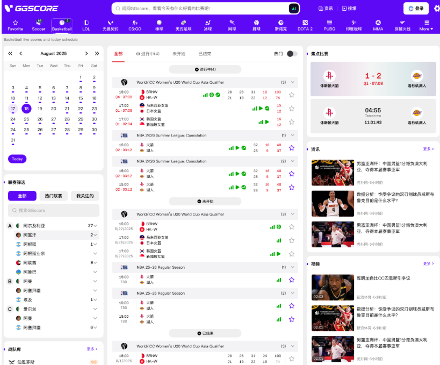Open the MMA category icon

[x=378, y=23]
